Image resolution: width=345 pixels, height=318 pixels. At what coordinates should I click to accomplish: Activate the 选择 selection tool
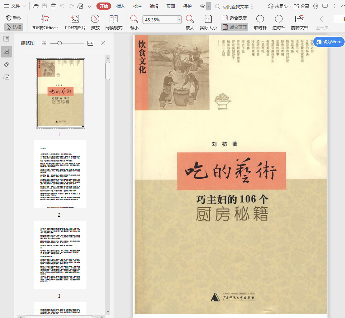tap(14, 27)
